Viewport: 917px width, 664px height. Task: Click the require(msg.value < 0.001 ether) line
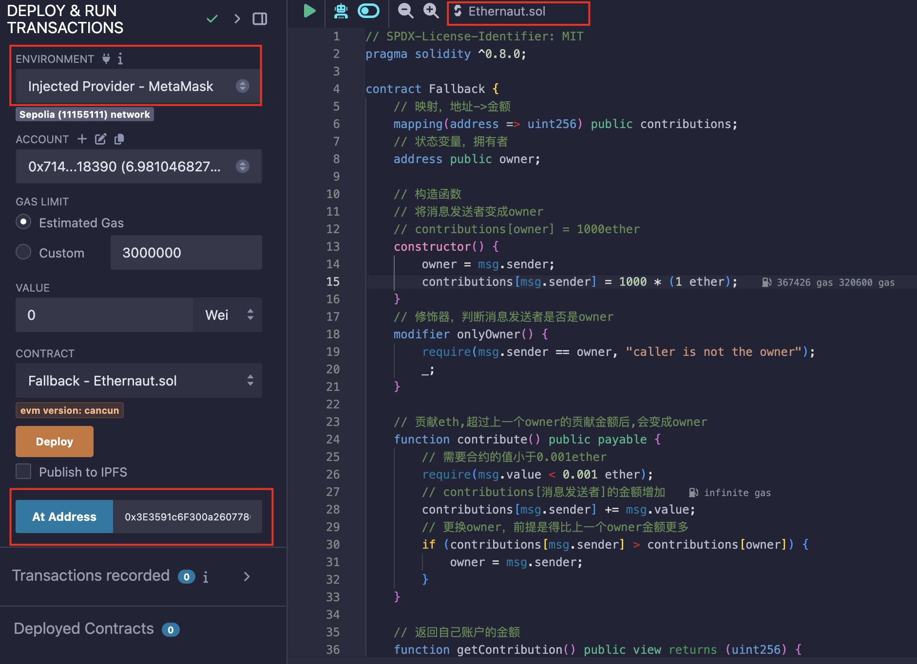[537, 474]
